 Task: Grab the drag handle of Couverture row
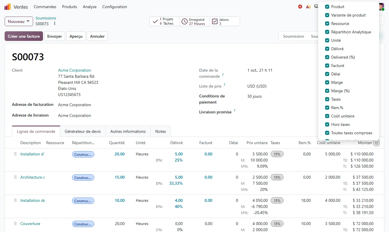coord(15,224)
